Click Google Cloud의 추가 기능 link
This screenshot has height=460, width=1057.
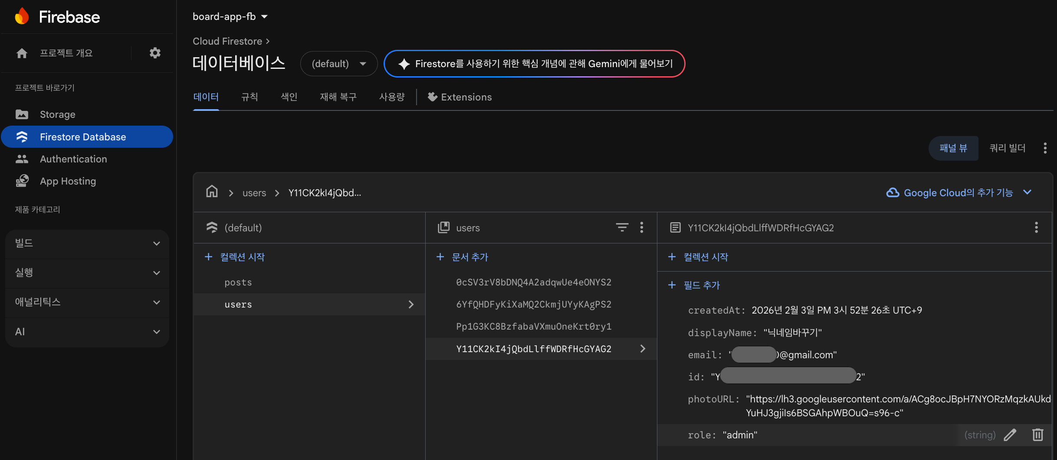958,193
